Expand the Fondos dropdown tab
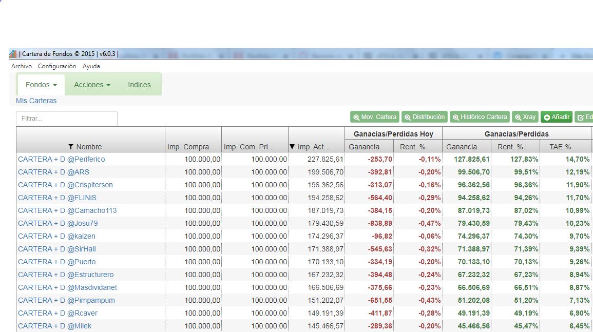The image size is (593, 332). coord(41,85)
